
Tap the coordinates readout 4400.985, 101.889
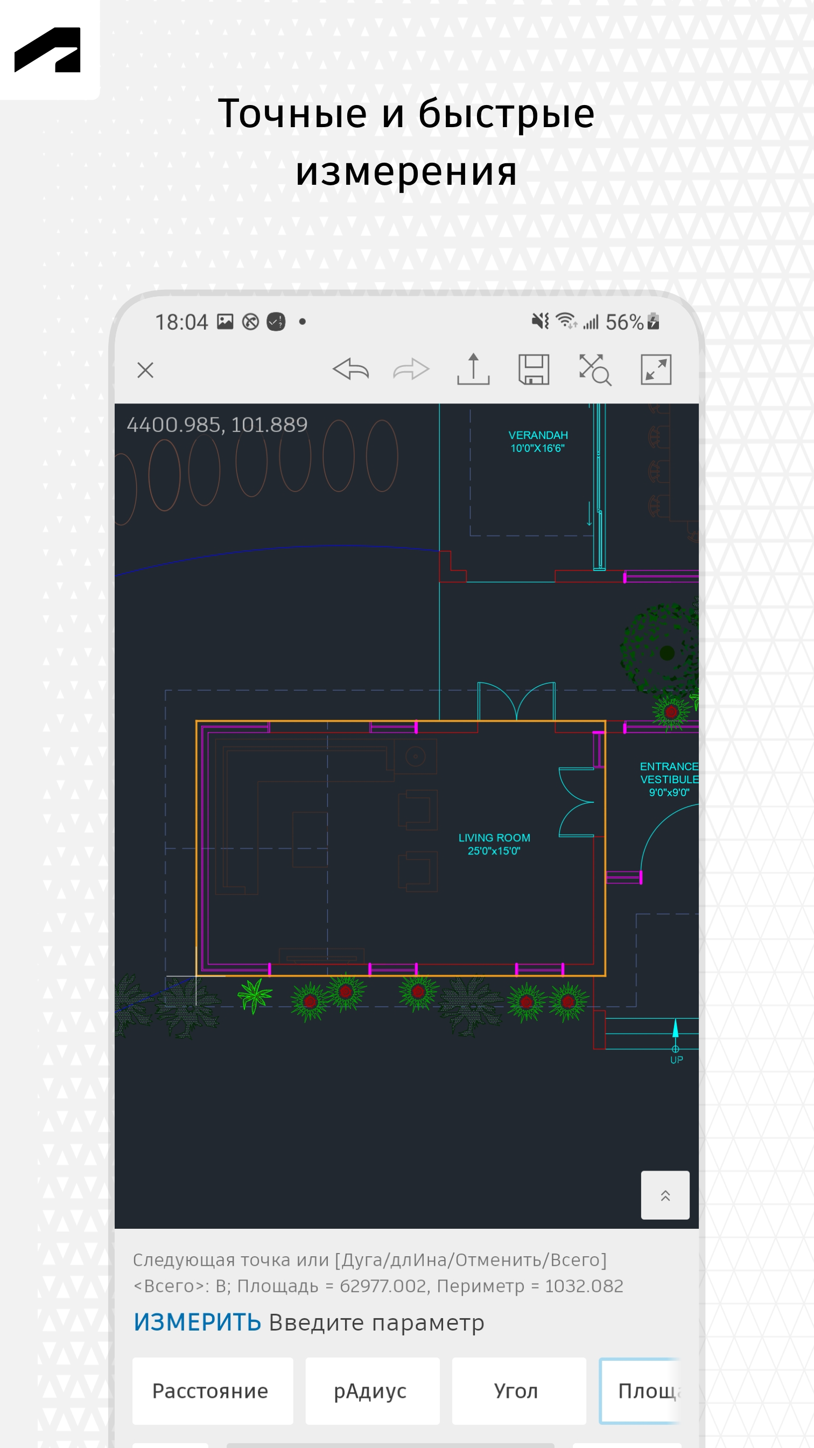pos(217,425)
